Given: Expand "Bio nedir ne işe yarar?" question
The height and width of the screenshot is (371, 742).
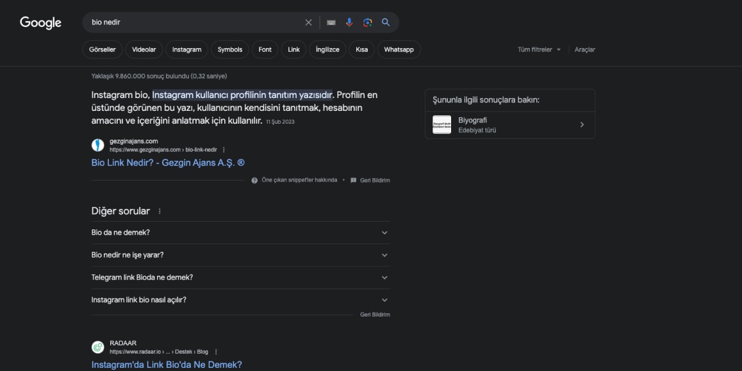Looking at the screenshot, I should click(x=240, y=255).
